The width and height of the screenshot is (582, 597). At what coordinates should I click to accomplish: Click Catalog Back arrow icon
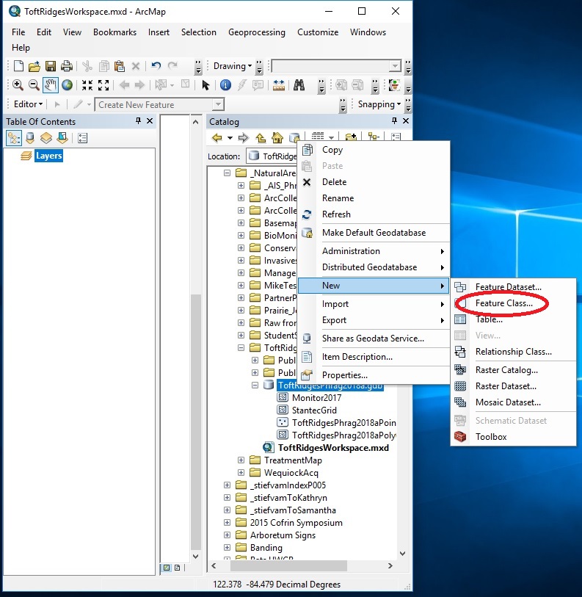217,137
